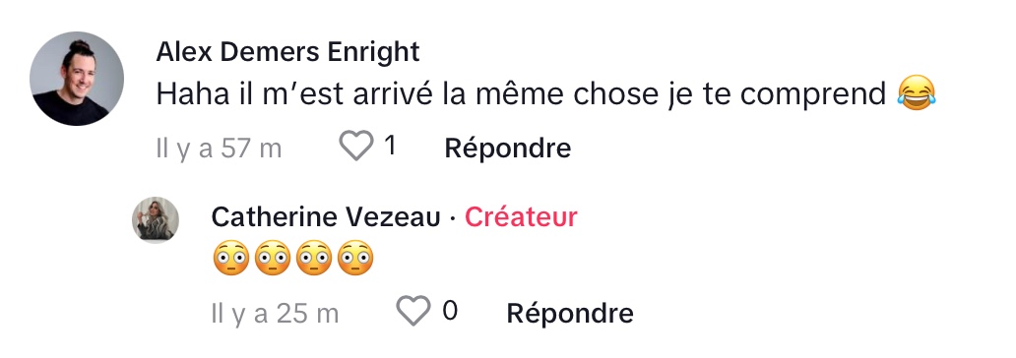Click the third flushed-face emoji in reply
Screen dimensions: 1016x358
pos(314,259)
